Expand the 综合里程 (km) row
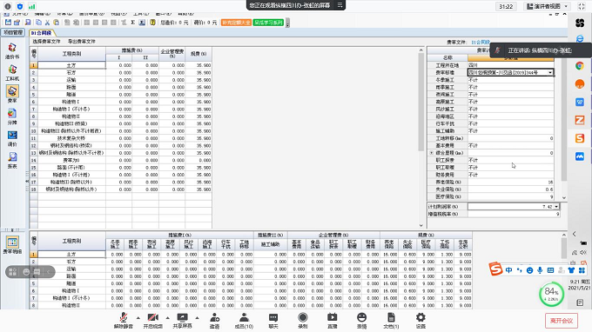Image resolution: width=592 pixels, height=332 pixels. coord(431,153)
